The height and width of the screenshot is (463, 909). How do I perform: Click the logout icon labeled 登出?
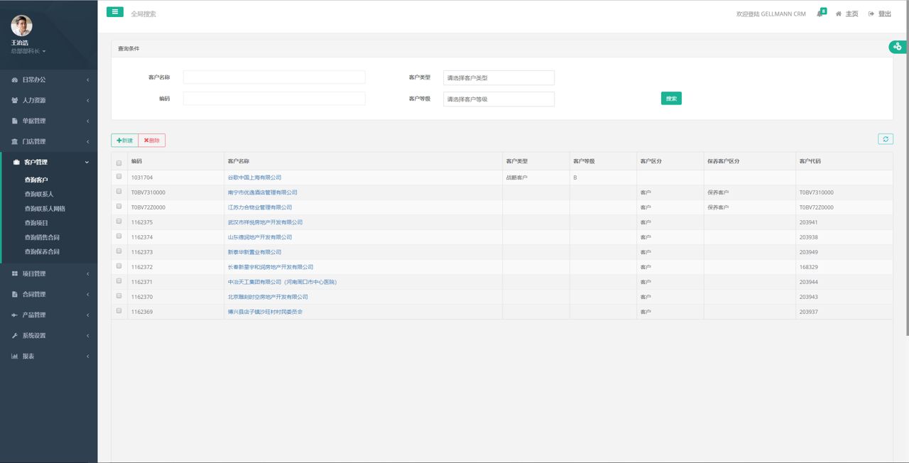click(871, 14)
